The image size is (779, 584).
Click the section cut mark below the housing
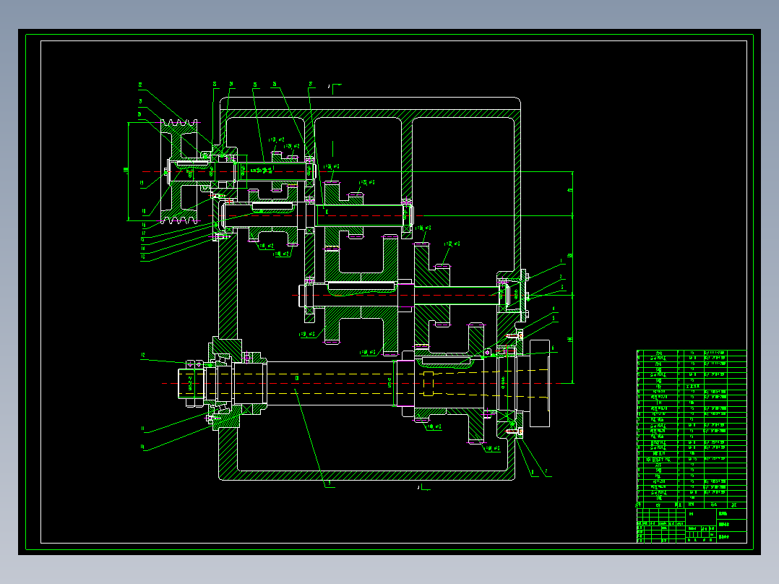coord(423,488)
